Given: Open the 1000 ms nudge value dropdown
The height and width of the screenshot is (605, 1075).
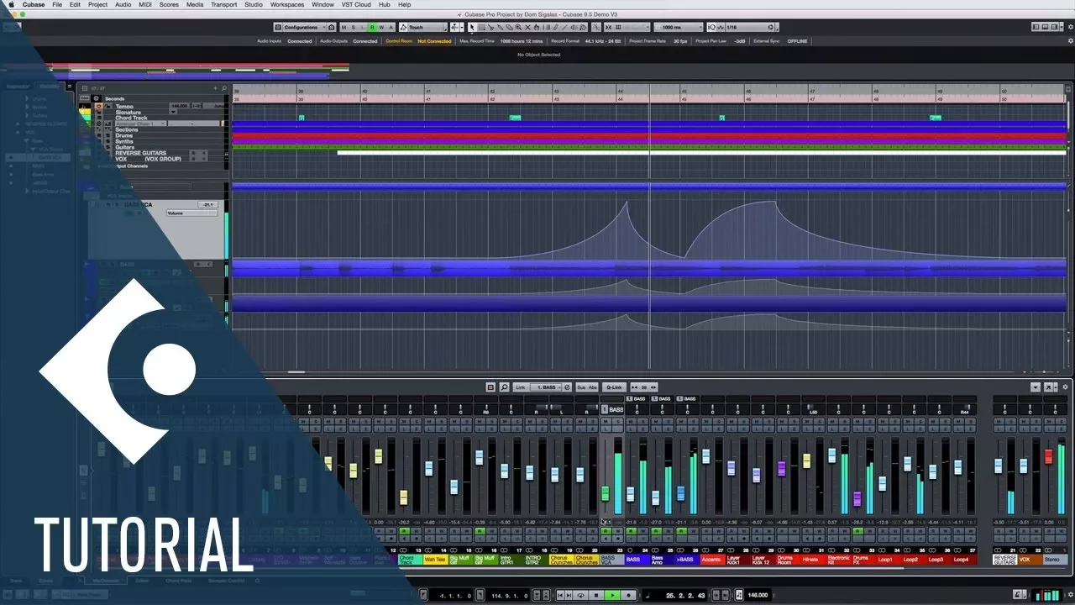Looking at the screenshot, I should pyautogui.click(x=679, y=27).
